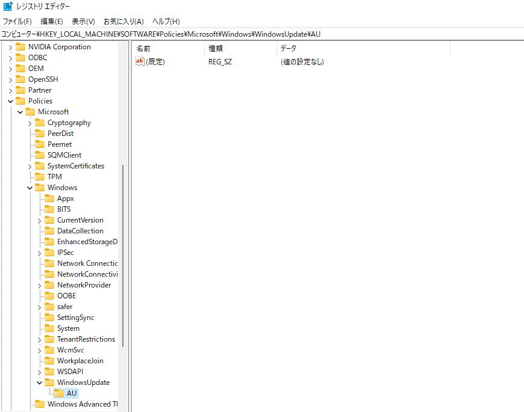Expand the NVIDIA Corporation node
524x412 pixels.
(x=10, y=46)
